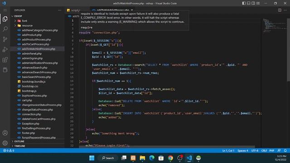
Task: Open buyNowProcess.php file
Action: coord(34,96)
